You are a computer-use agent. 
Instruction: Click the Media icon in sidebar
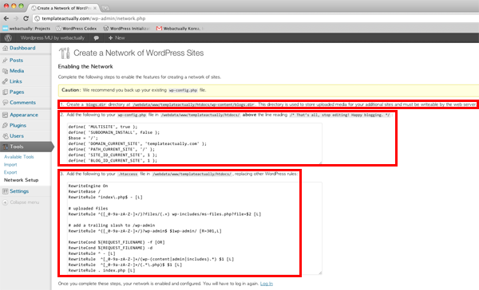click(6, 71)
